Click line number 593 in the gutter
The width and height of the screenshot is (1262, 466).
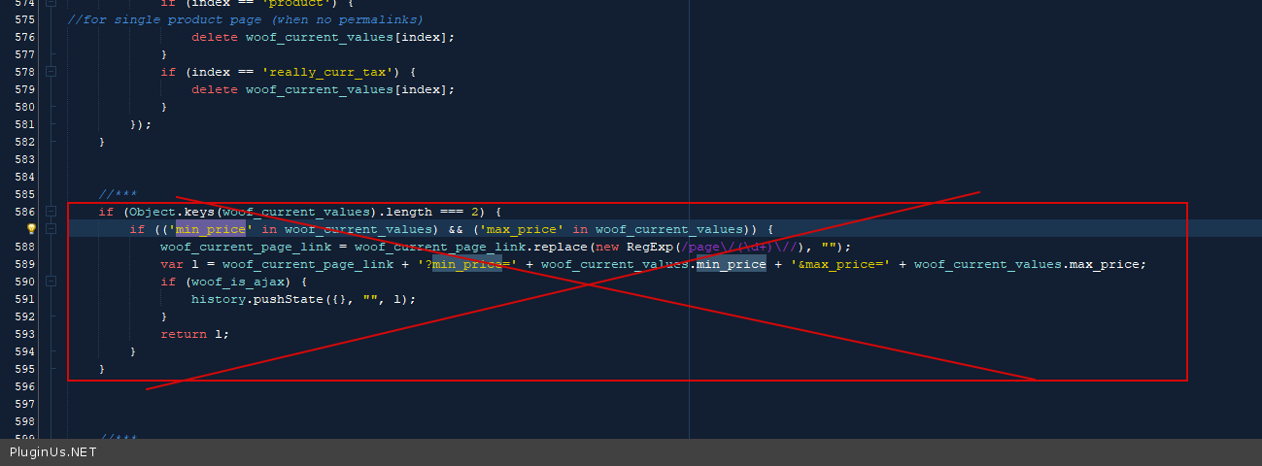point(25,334)
